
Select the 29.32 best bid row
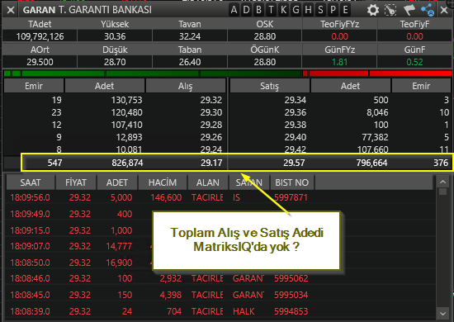tap(115, 100)
